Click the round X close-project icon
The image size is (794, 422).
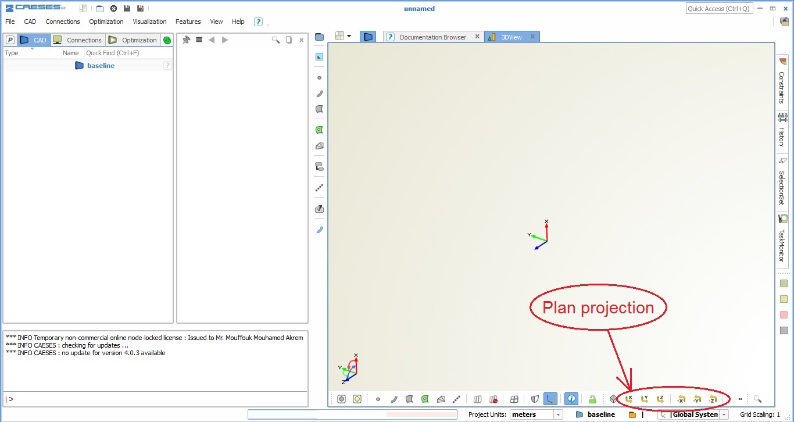tap(113, 9)
